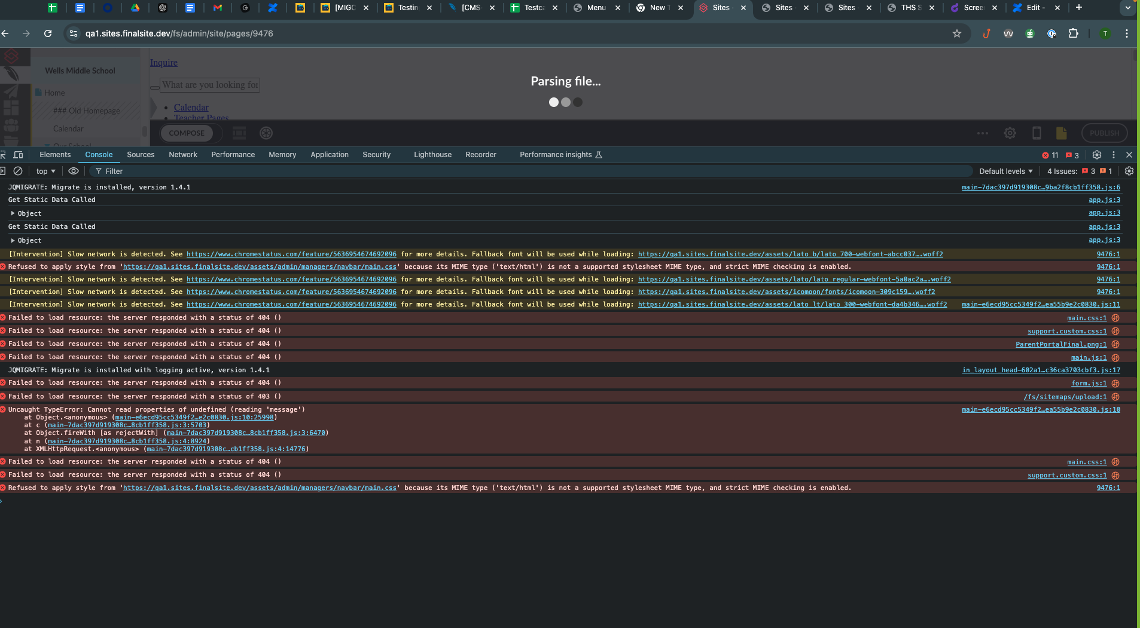Screen dimensions: 1140x628
Task: Open source link /fs/sitemaps/upload:1
Action: [x=1065, y=397]
